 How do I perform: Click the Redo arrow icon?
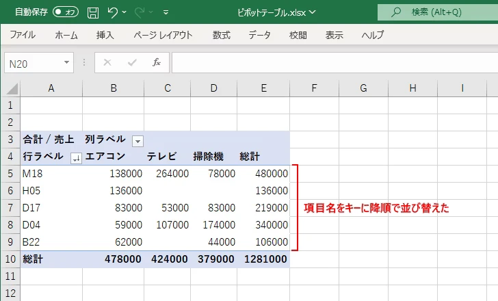(x=139, y=12)
